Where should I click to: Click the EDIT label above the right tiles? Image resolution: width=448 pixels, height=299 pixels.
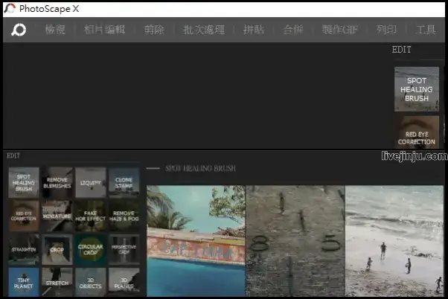coord(401,50)
